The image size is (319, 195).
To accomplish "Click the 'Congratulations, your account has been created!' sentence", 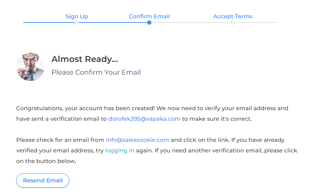I will pyautogui.click(x=86, y=108).
